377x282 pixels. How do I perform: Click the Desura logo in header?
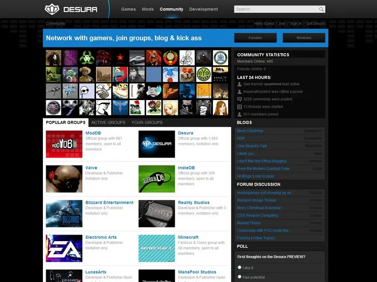71,9
